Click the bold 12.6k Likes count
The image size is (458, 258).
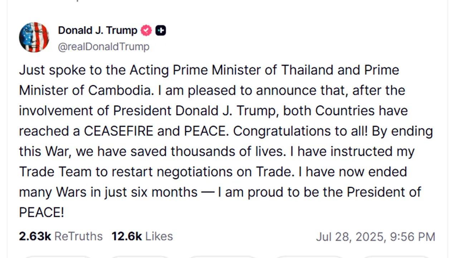click(127, 236)
